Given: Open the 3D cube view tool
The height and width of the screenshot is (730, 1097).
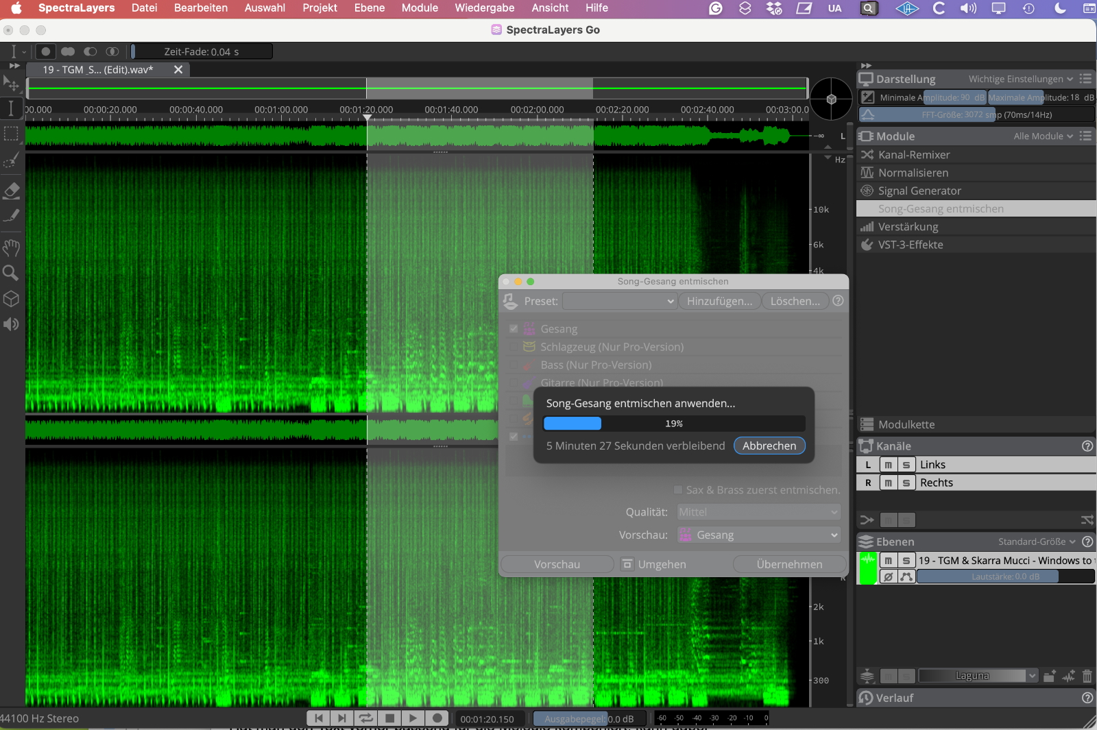Looking at the screenshot, I should tap(11, 299).
